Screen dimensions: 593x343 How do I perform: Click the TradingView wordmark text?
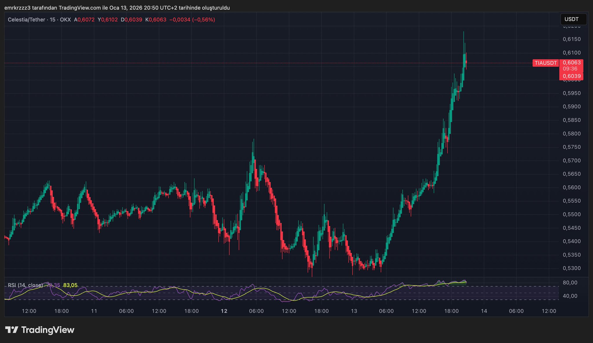[48, 330]
